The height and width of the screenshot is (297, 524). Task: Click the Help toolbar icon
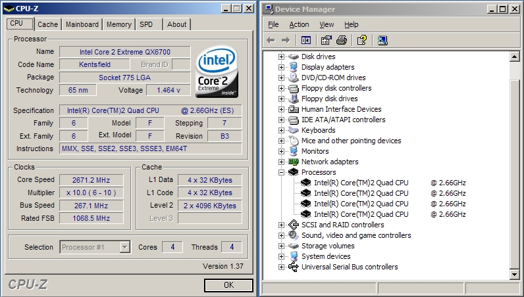click(361, 41)
